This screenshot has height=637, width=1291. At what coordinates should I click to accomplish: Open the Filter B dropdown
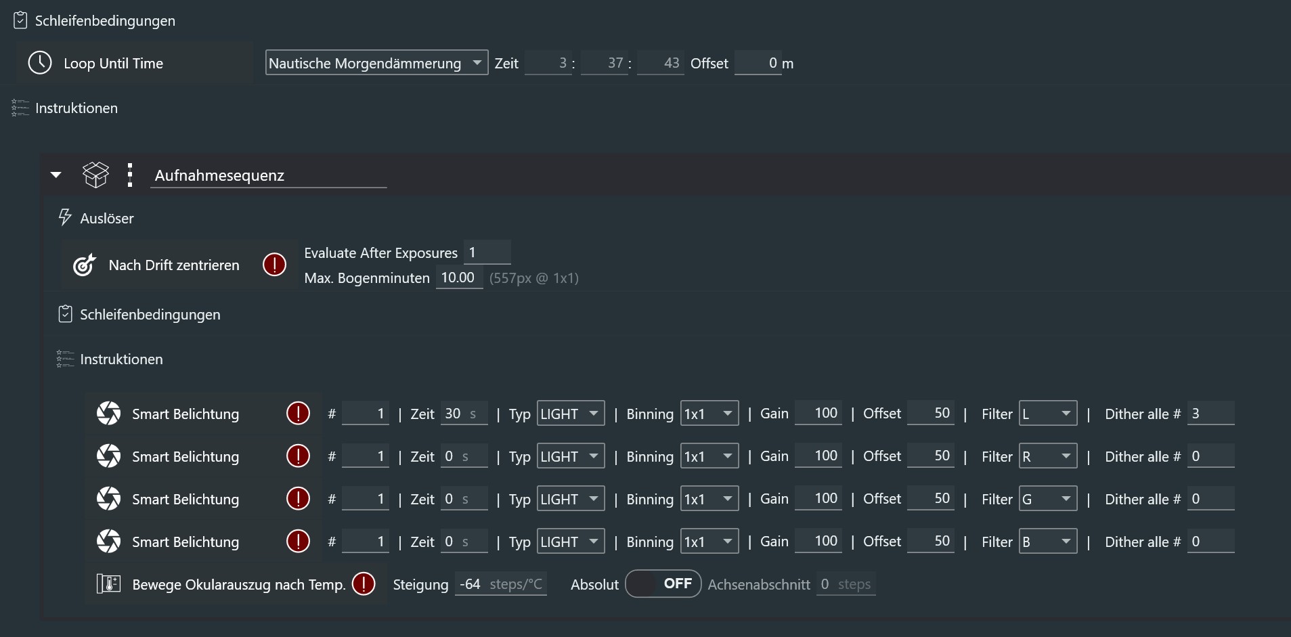(x=1048, y=541)
